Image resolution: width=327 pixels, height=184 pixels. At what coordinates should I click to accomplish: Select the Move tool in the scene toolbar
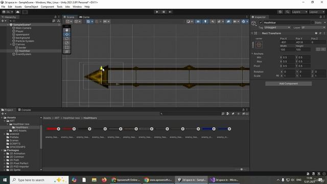(67, 34)
